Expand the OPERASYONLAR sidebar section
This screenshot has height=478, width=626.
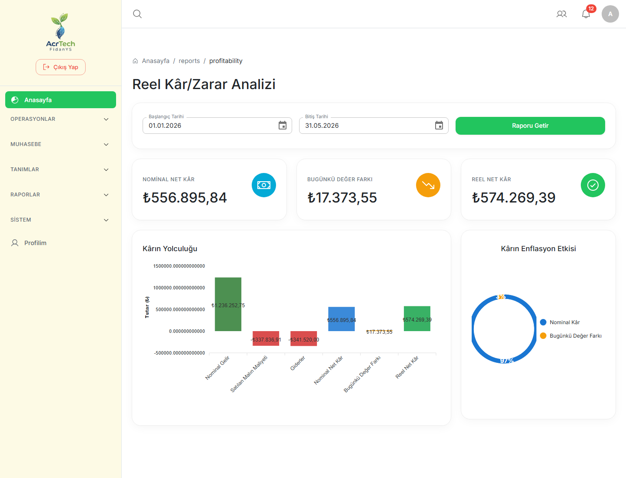[60, 119]
